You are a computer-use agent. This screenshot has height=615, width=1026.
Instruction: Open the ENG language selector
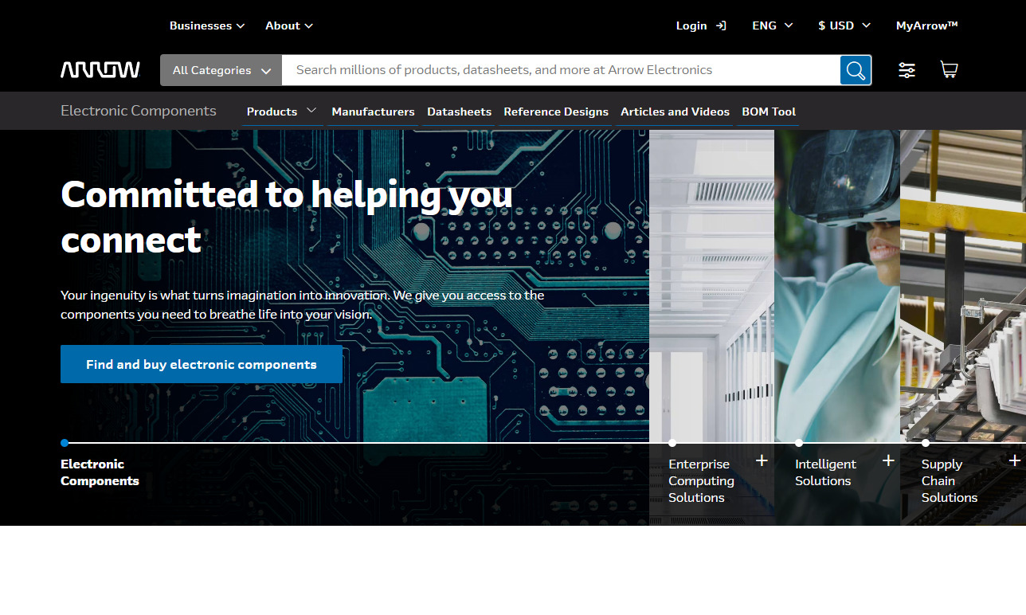pos(773,25)
